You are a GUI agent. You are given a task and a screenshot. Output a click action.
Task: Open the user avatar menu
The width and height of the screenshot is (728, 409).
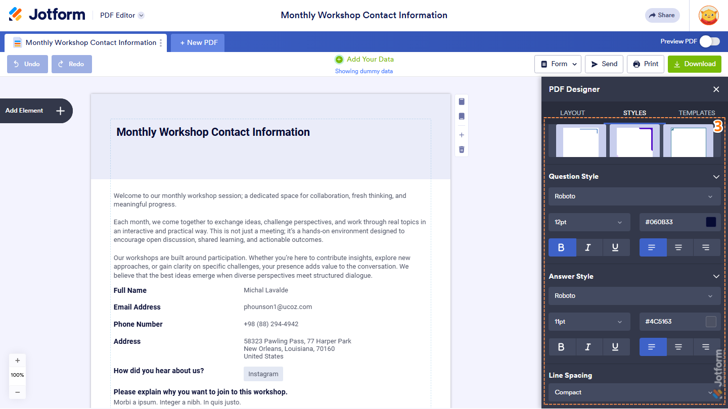pos(709,16)
